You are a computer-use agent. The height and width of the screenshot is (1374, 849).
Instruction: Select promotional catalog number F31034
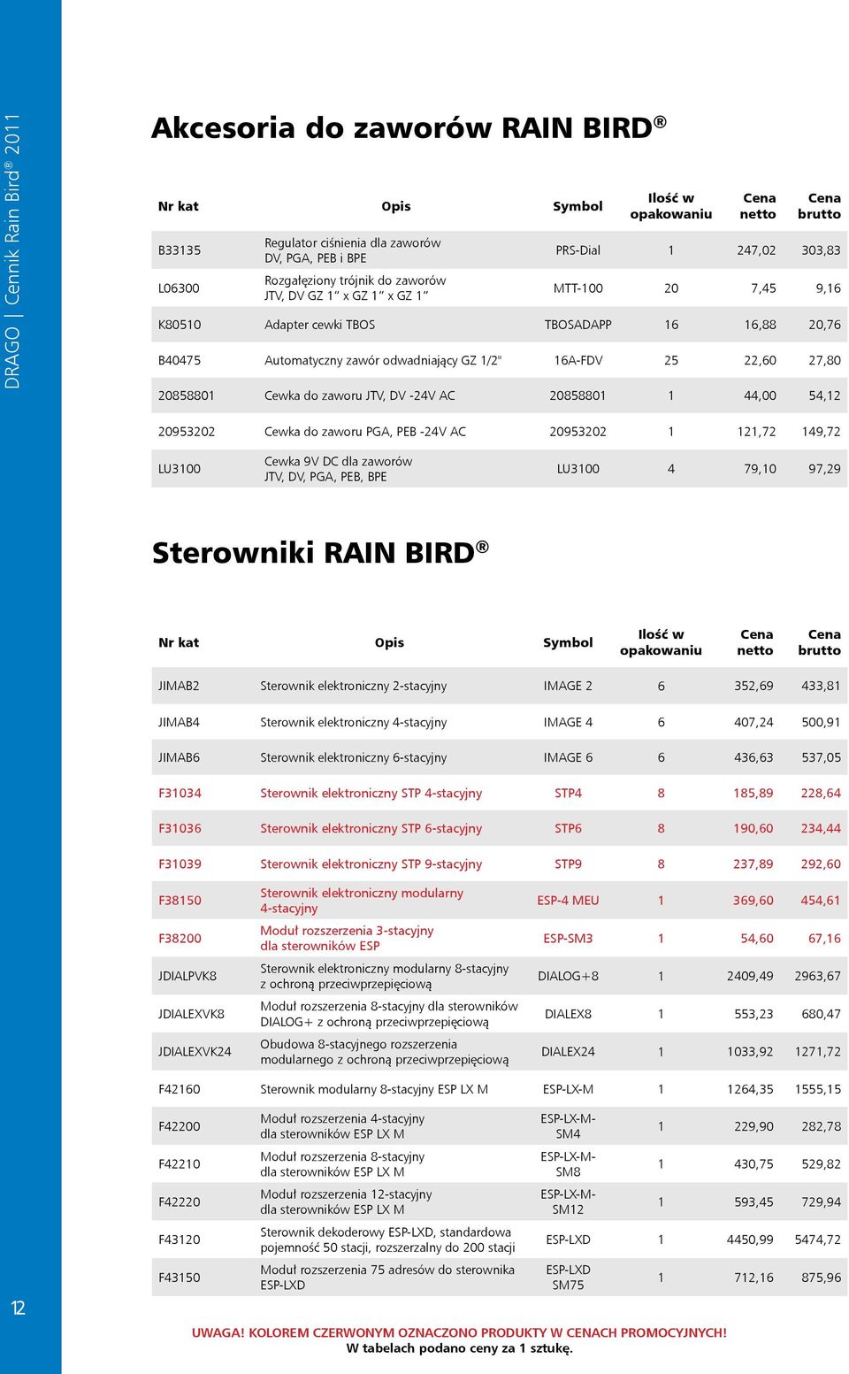180,793
